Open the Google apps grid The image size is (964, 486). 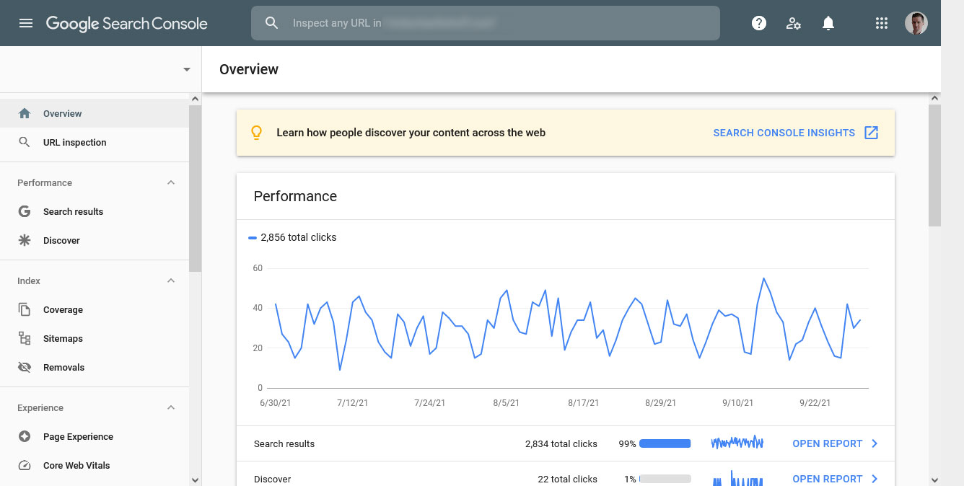click(881, 23)
